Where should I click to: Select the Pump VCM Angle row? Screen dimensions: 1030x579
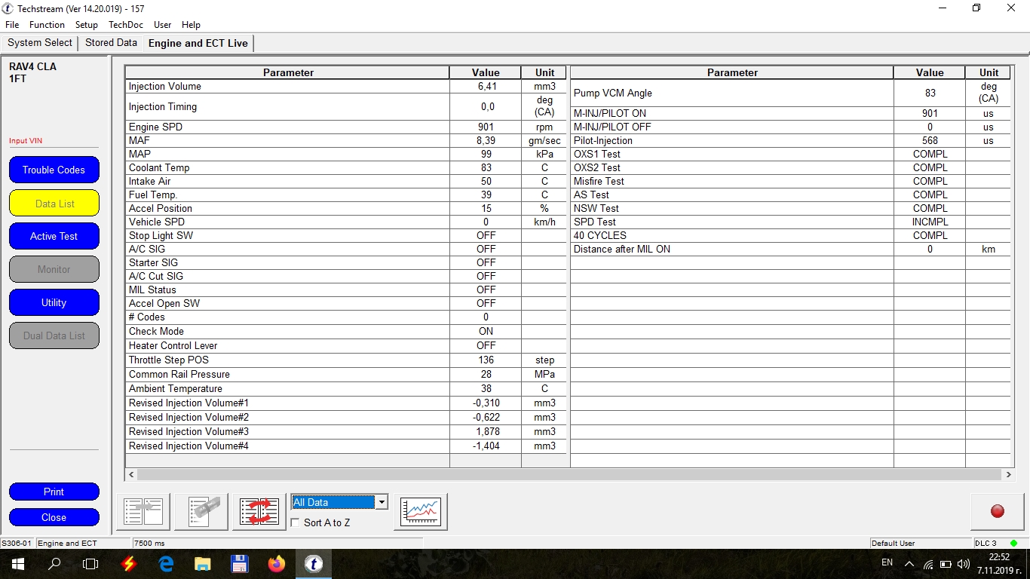pyautogui.click(x=791, y=93)
